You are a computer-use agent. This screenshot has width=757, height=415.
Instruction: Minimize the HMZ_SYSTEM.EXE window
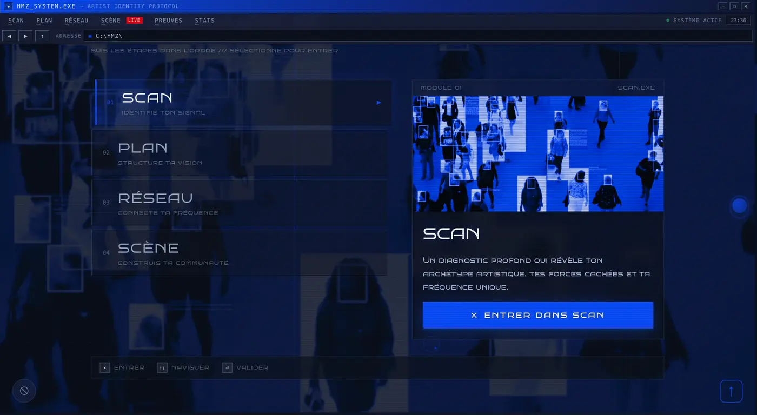(723, 6)
